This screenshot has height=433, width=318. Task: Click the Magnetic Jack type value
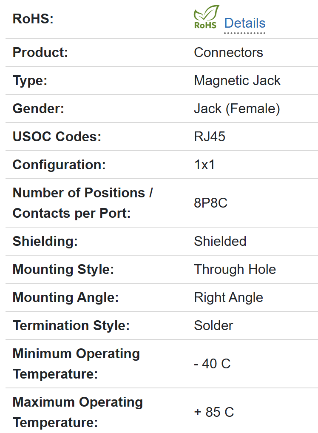[x=237, y=80]
